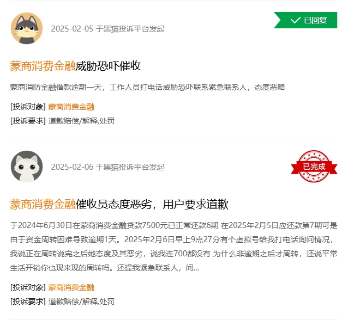
Task: Open complaint titled 蒙商消费金融威胁恐吓催收
Action: coord(75,66)
